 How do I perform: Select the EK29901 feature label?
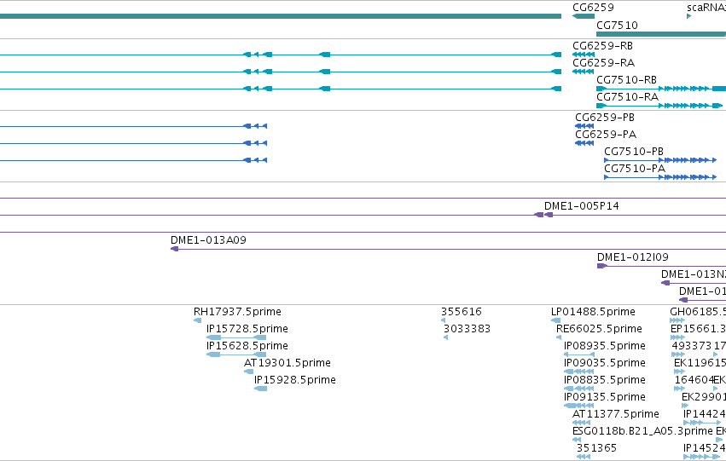tap(704, 397)
